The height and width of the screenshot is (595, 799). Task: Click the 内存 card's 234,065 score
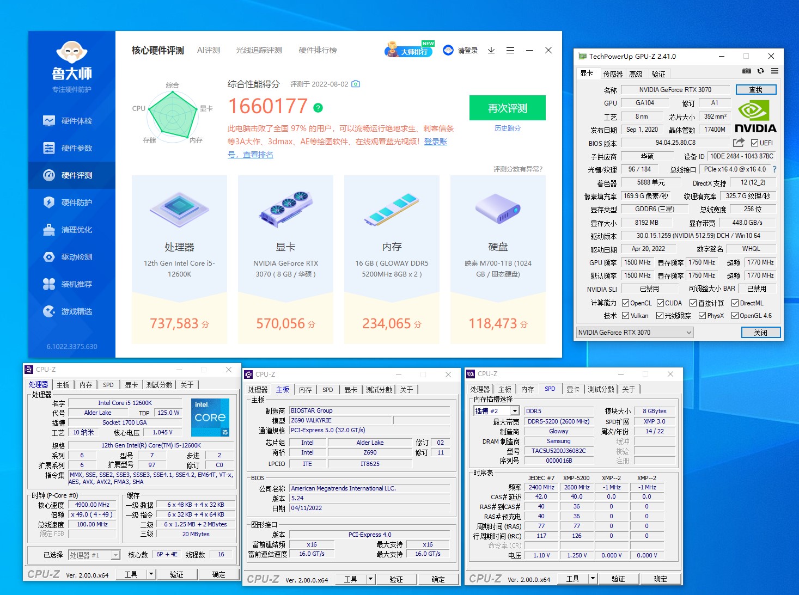pos(392,324)
